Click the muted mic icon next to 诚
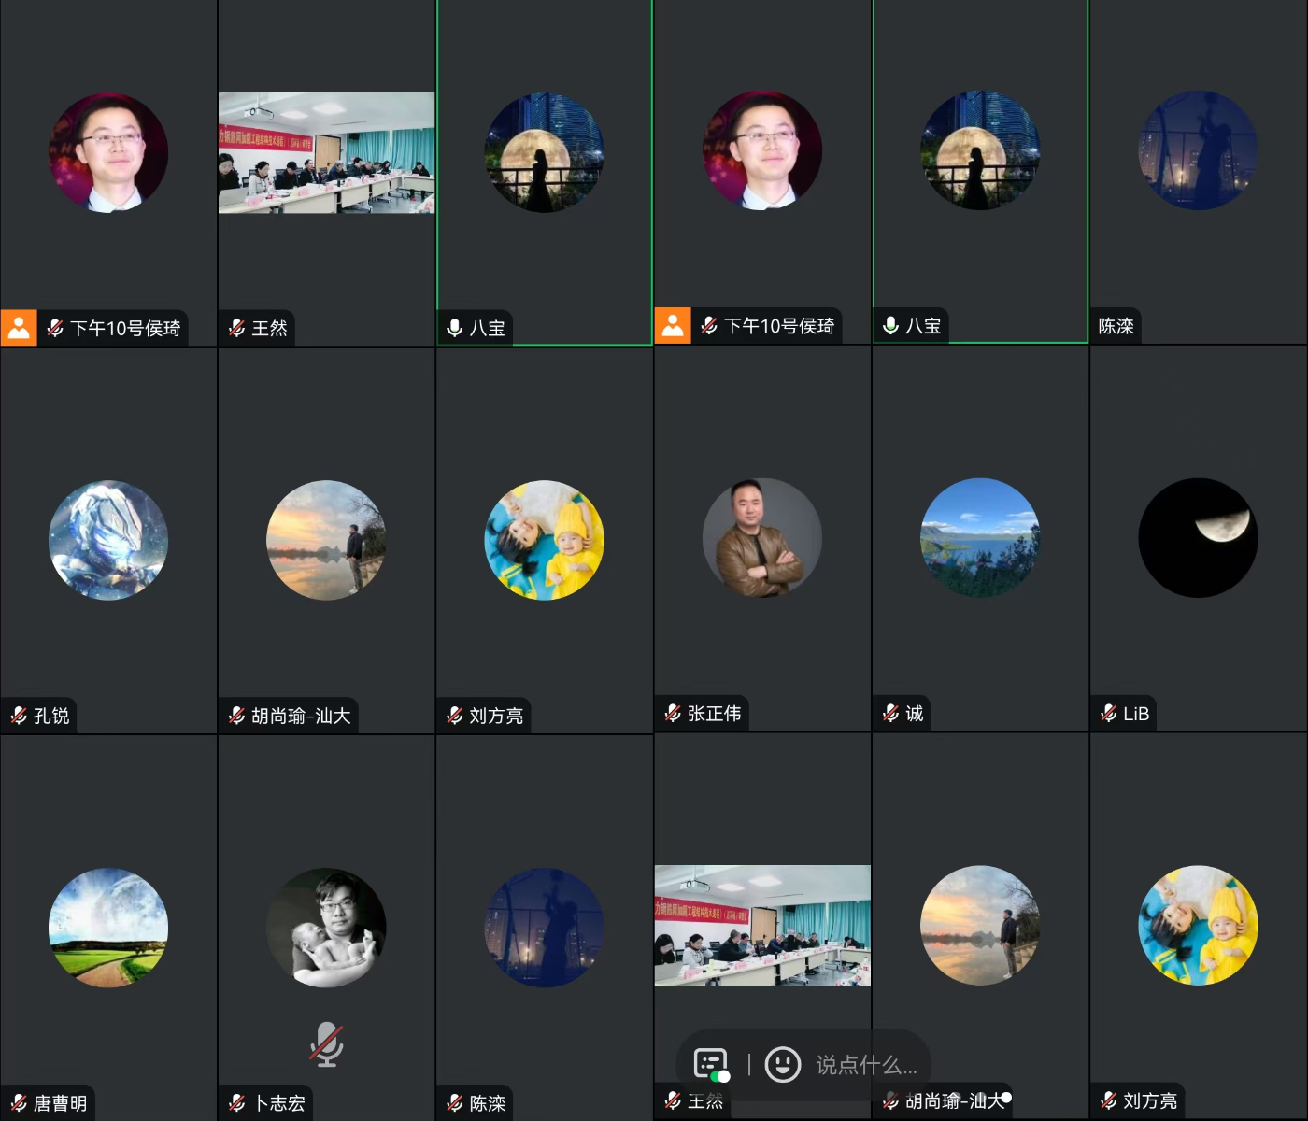This screenshot has width=1308, height=1121. [891, 714]
